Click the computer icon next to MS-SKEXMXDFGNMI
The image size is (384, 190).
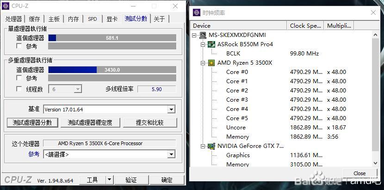point(203,35)
